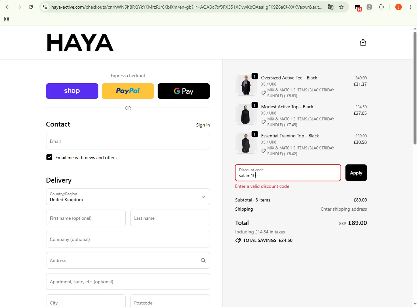Open Modest Active Top product thumbnail
The image size is (417, 307).
(x=246, y=114)
